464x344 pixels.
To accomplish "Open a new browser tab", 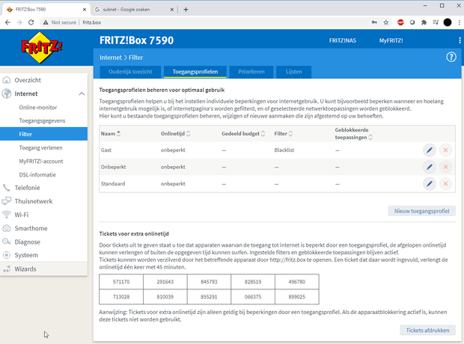I will click(186, 10).
